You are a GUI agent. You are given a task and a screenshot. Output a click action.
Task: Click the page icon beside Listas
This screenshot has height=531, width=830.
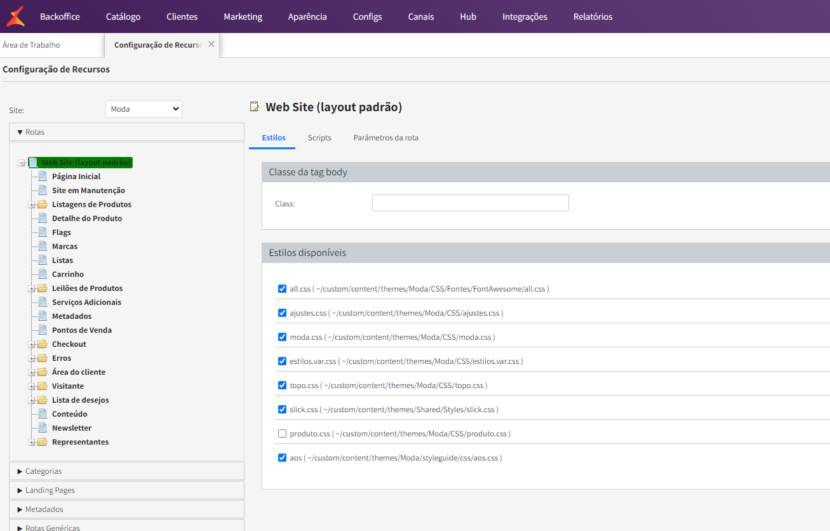[x=43, y=260]
